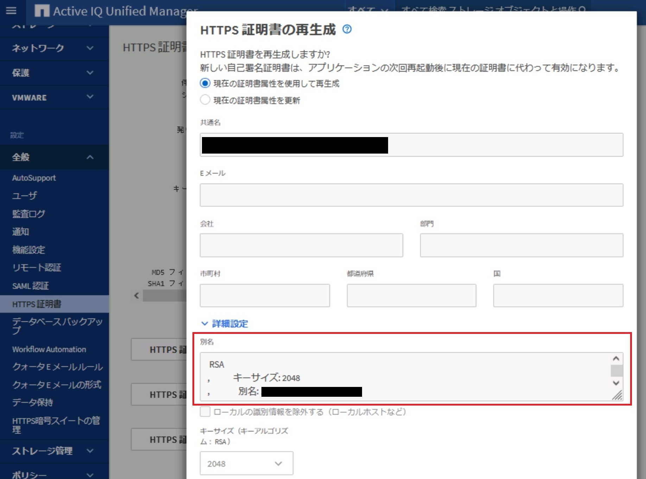Click the E メール input field
Screen dimensions: 646x479
pos(411,195)
